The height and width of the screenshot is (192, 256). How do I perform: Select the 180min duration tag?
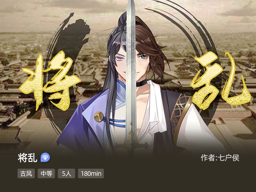[x=91, y=173]
